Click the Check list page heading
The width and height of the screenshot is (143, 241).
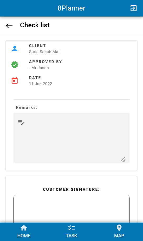tap(35, 25)
